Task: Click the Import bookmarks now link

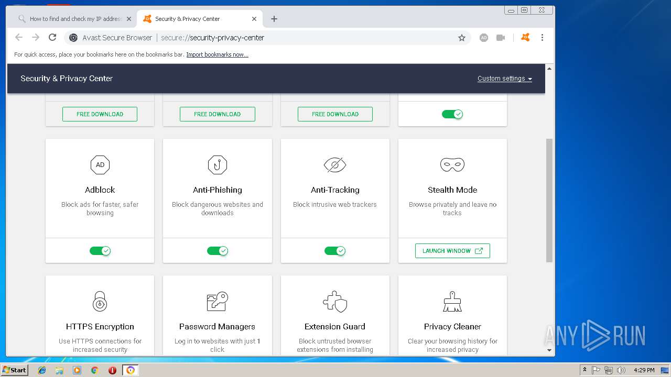Action: (217, 54)
